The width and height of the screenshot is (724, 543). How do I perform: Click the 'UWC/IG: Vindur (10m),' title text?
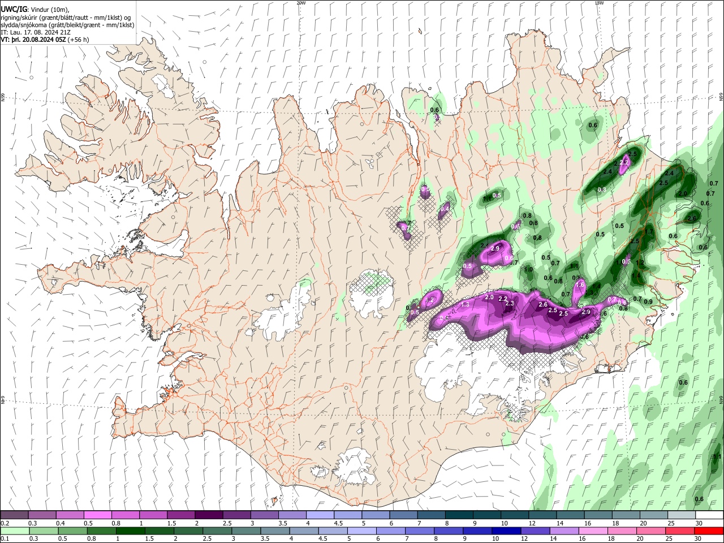(35, 10)
